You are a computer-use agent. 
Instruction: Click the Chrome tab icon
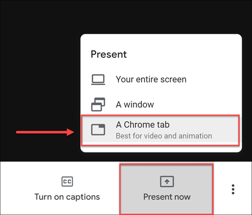pos(98,129)
